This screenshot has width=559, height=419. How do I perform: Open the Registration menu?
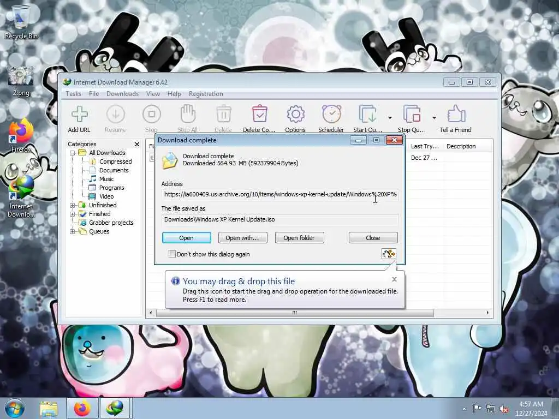tap(206, 94)
